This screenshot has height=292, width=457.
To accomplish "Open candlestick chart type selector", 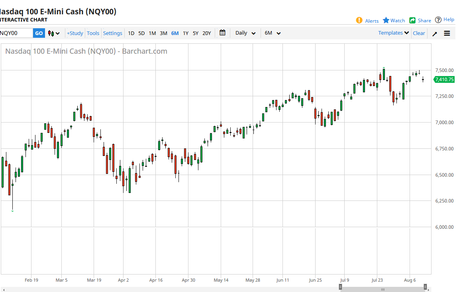I will [54, 33].
